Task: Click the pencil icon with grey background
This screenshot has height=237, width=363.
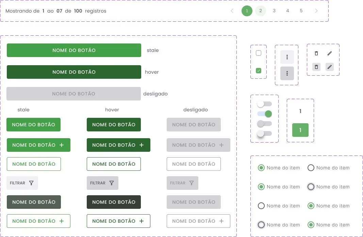Action: [330, 67]
